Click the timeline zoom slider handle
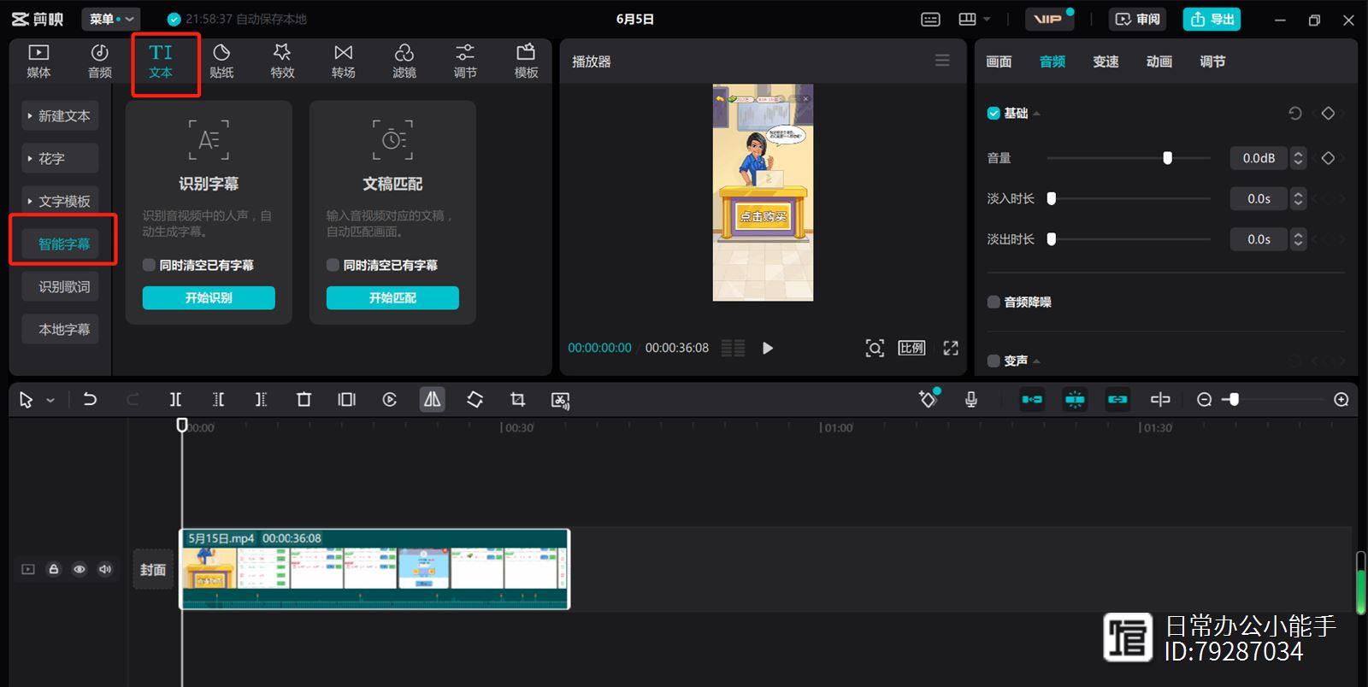Image resolution: width=1368 pixels, height=687 pixels. pyautogui.click(x=1233, y=399)
